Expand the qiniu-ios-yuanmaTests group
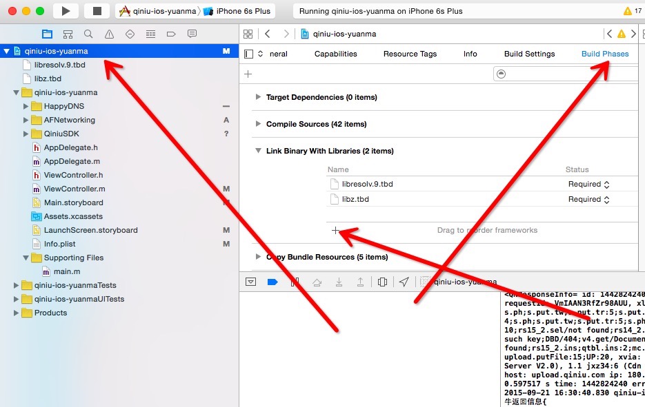This screenshot has height=407, width=645. (16, 285)
